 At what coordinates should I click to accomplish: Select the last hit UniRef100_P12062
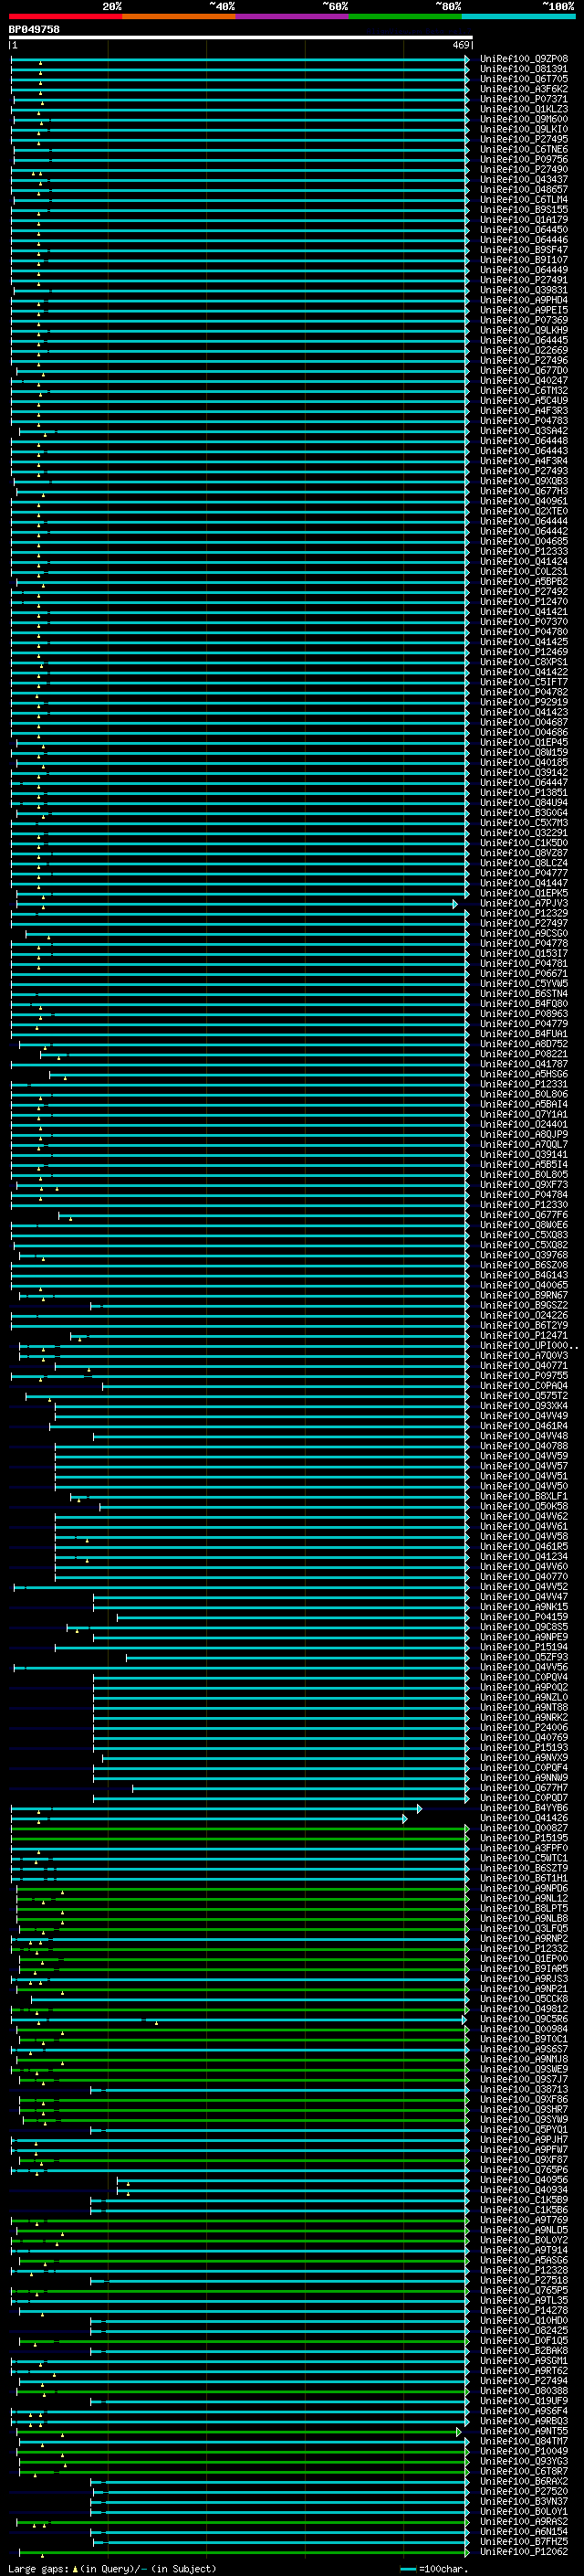click(524, 2553)
